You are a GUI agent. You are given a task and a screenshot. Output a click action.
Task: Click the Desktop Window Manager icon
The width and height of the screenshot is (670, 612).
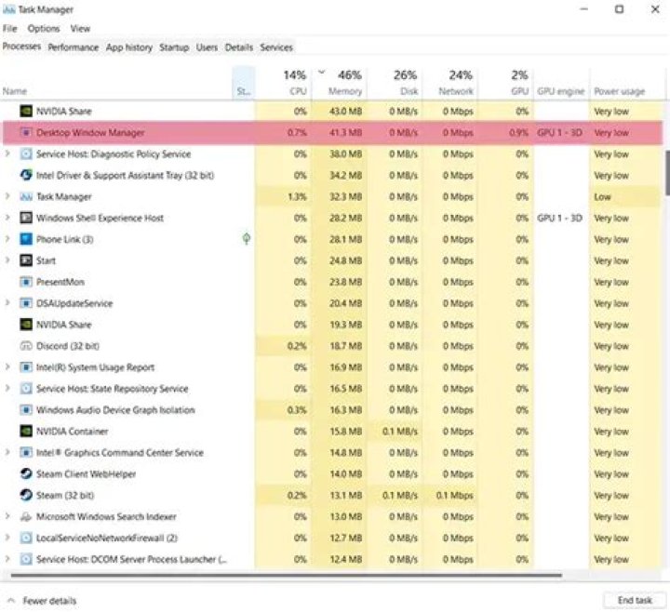pyautogui.click(x=26, y=133)
